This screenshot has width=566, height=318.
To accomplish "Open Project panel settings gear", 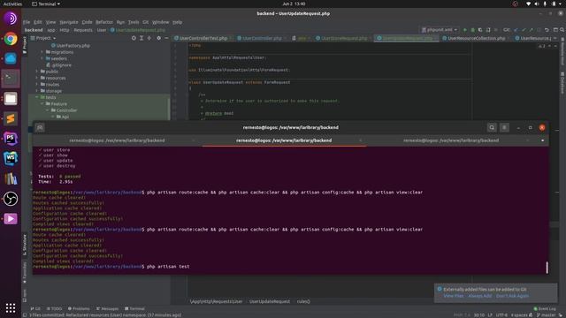I will tap(158, 38).
